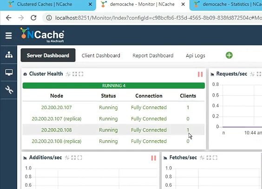The width and height of the screenshot is (262, 189).
Task: Go back in browser history
Action: click(8, 18)
